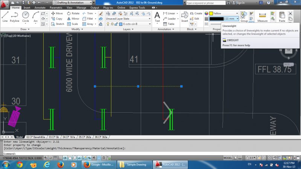Image resolution: width=301 pixels, height=169 pixels.
Task: Click the Sign In button
Action: pos(239,3)
